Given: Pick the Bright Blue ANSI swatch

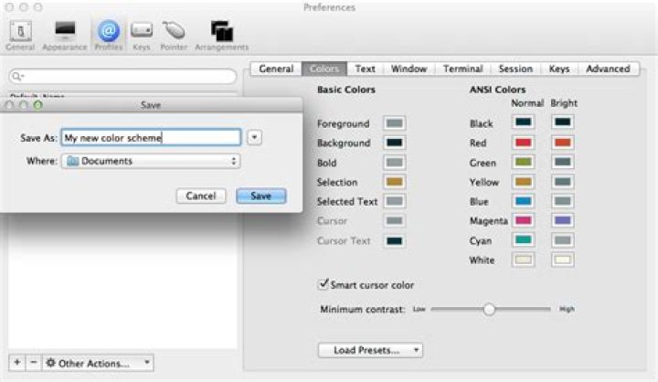Looking at the screenshot, I should 562,201.
